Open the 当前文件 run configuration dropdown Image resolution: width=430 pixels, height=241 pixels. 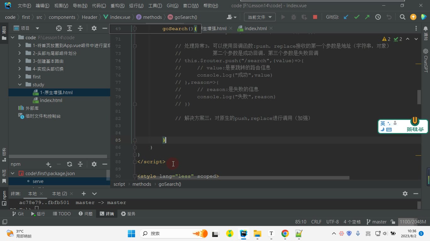[260, 17]
